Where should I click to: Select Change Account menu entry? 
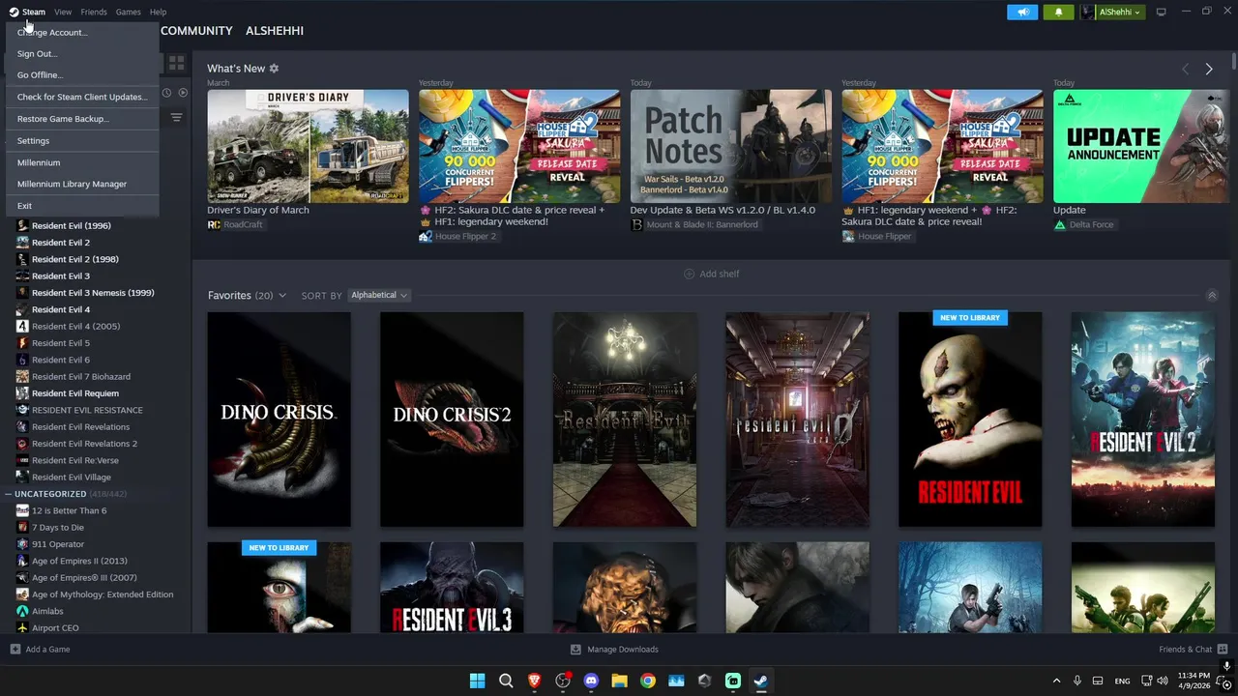pyautogui.click(x=52, y=32)
